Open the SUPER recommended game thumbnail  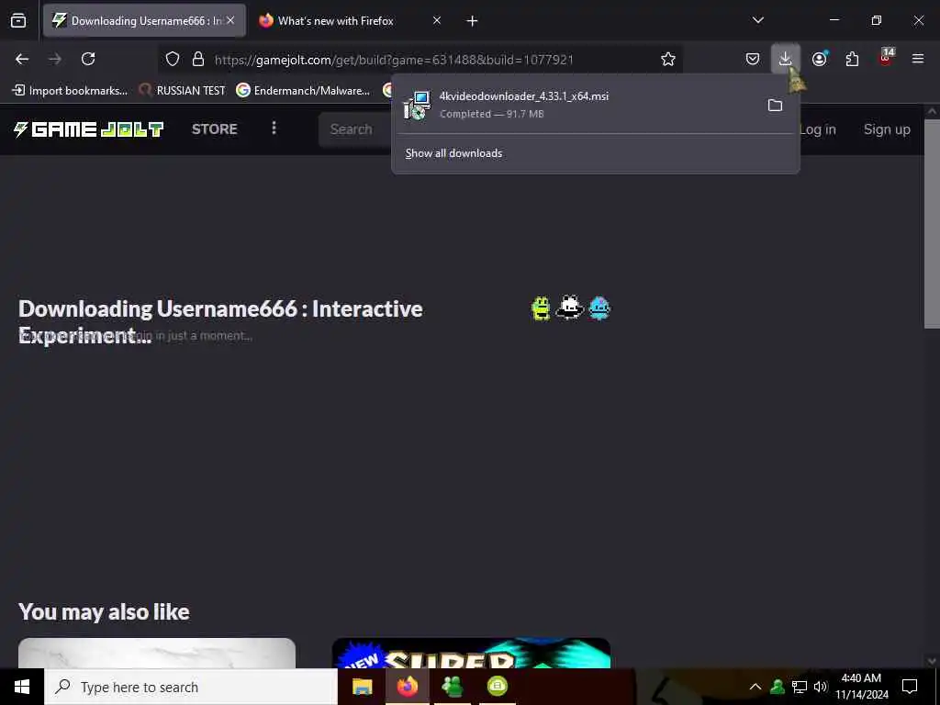click(471, 653)
